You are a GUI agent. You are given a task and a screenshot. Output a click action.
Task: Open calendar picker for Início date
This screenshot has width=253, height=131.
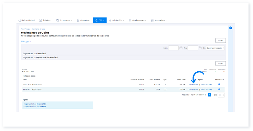coord(181,48)
